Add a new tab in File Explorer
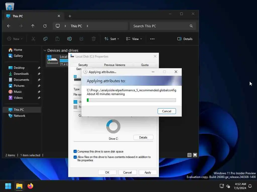Viewport: 257px width, 192px height. point(70,16)
